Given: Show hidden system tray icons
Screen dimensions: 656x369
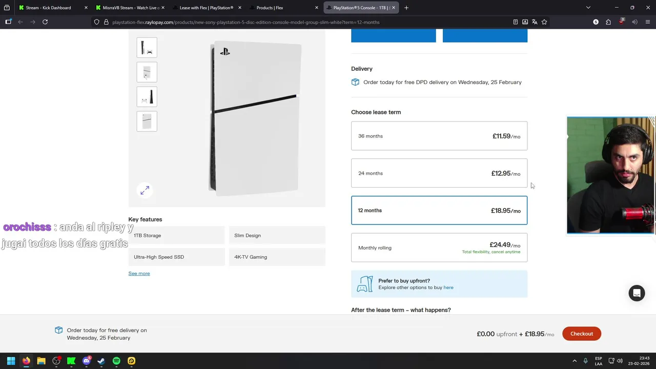Looking at the screenshot, I should tap(575, 361).
